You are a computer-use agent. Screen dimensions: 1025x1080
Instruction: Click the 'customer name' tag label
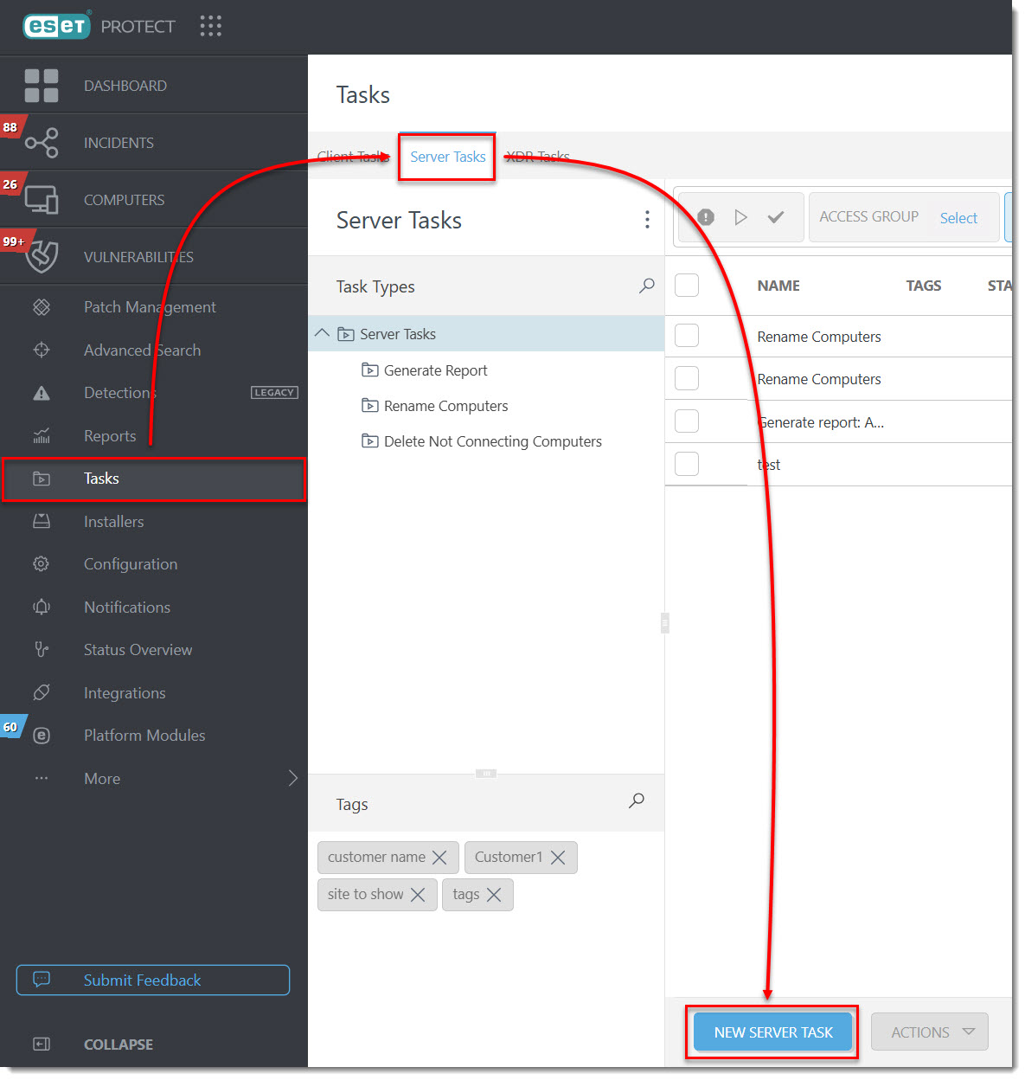(376, 857)
